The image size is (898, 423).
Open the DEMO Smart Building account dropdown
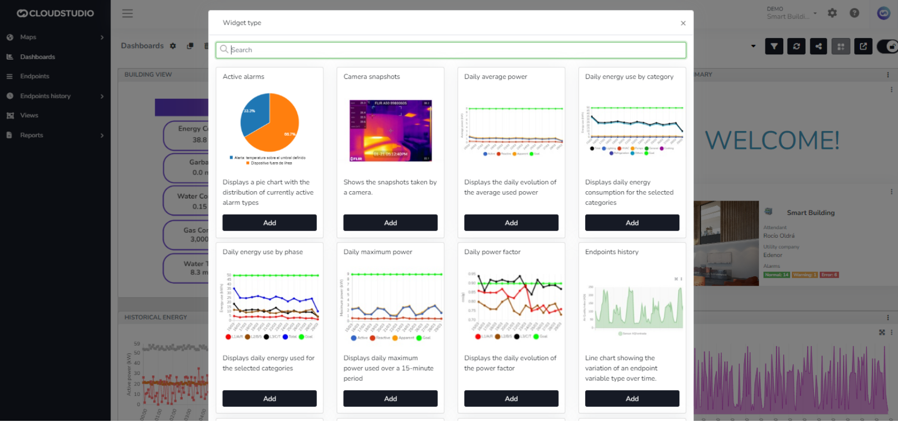pos(791,13)
